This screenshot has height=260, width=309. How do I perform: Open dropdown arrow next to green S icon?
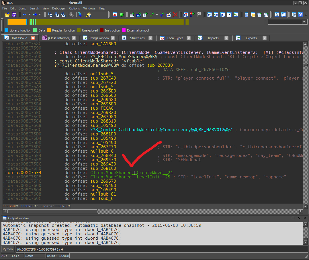(x=157, y=15)
